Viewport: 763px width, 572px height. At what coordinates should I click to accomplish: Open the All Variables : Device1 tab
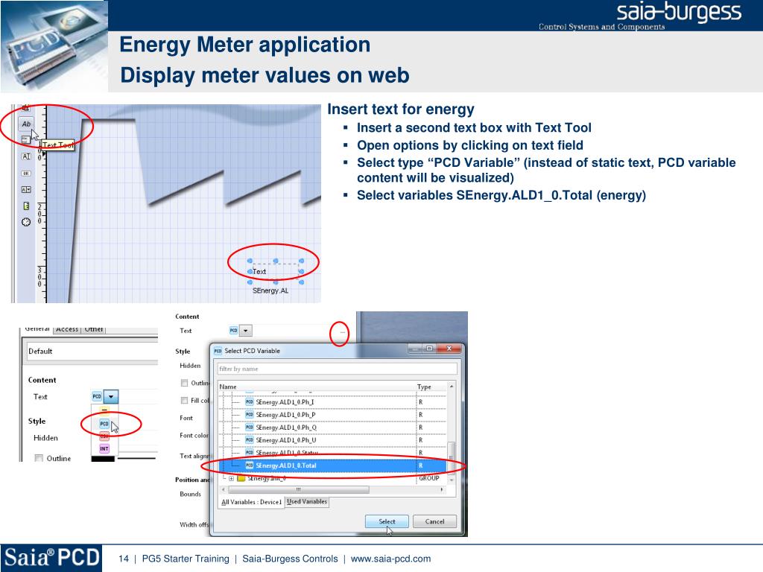[x=251, y=502]
